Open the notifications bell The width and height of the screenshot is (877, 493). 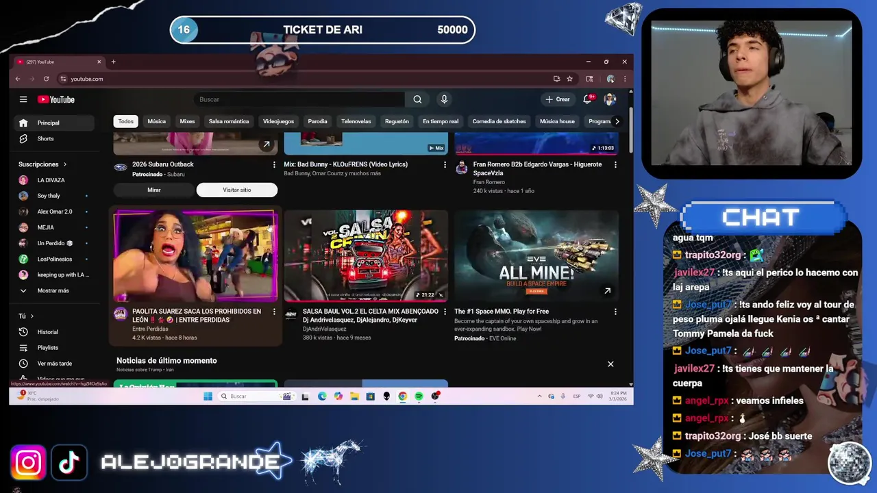[587, 99]
